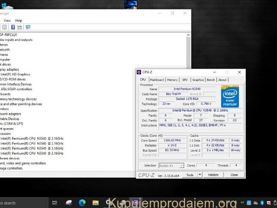Viewport: 277px width, 208px height.
Task: Open the View menu in Device Manager
Action: [x=7, y=20]
